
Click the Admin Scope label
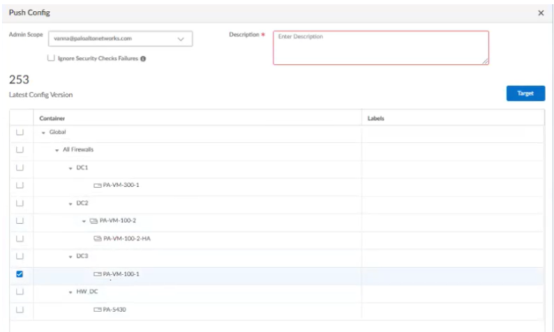[26, 35]
